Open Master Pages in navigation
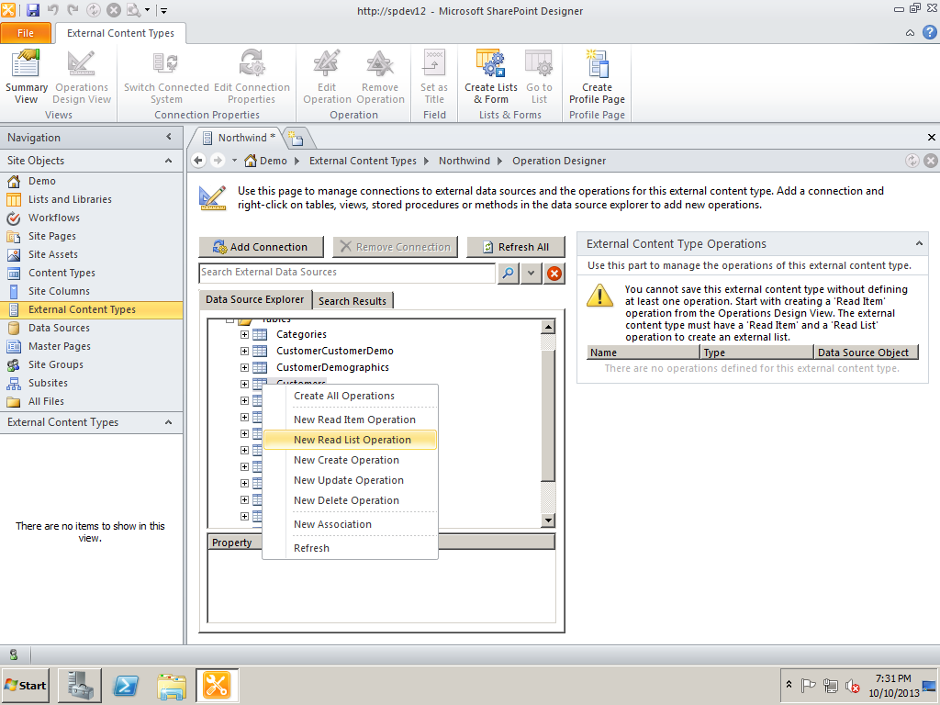This screenshot has width=940, height=705. pos(60,346)
